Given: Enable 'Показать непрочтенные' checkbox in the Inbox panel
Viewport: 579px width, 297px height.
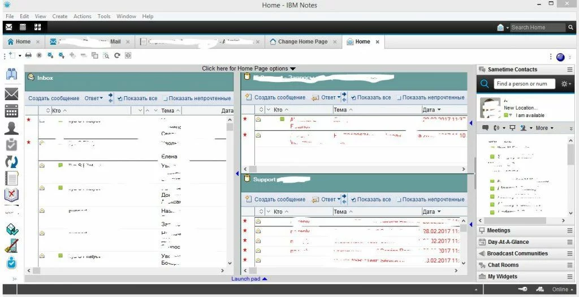Looking at the screenshot, I should point(166,98).
